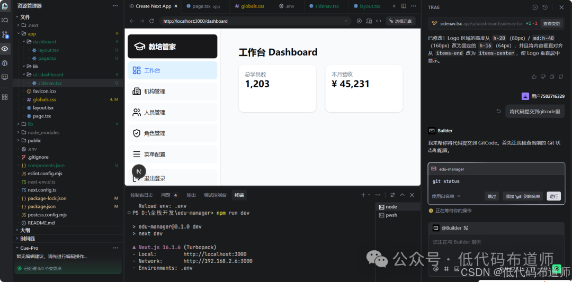
Task: Expand the 大纲 outline section
Action: coord(25,230)
